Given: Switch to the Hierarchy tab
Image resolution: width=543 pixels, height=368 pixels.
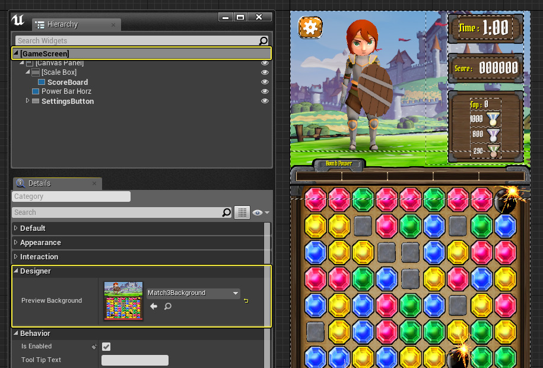Looking at the screenshot, I should pyautogui.click(x=76, y=24).
